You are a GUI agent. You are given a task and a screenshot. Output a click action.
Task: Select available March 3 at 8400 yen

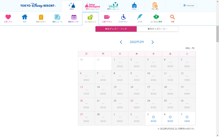[154, 118]
